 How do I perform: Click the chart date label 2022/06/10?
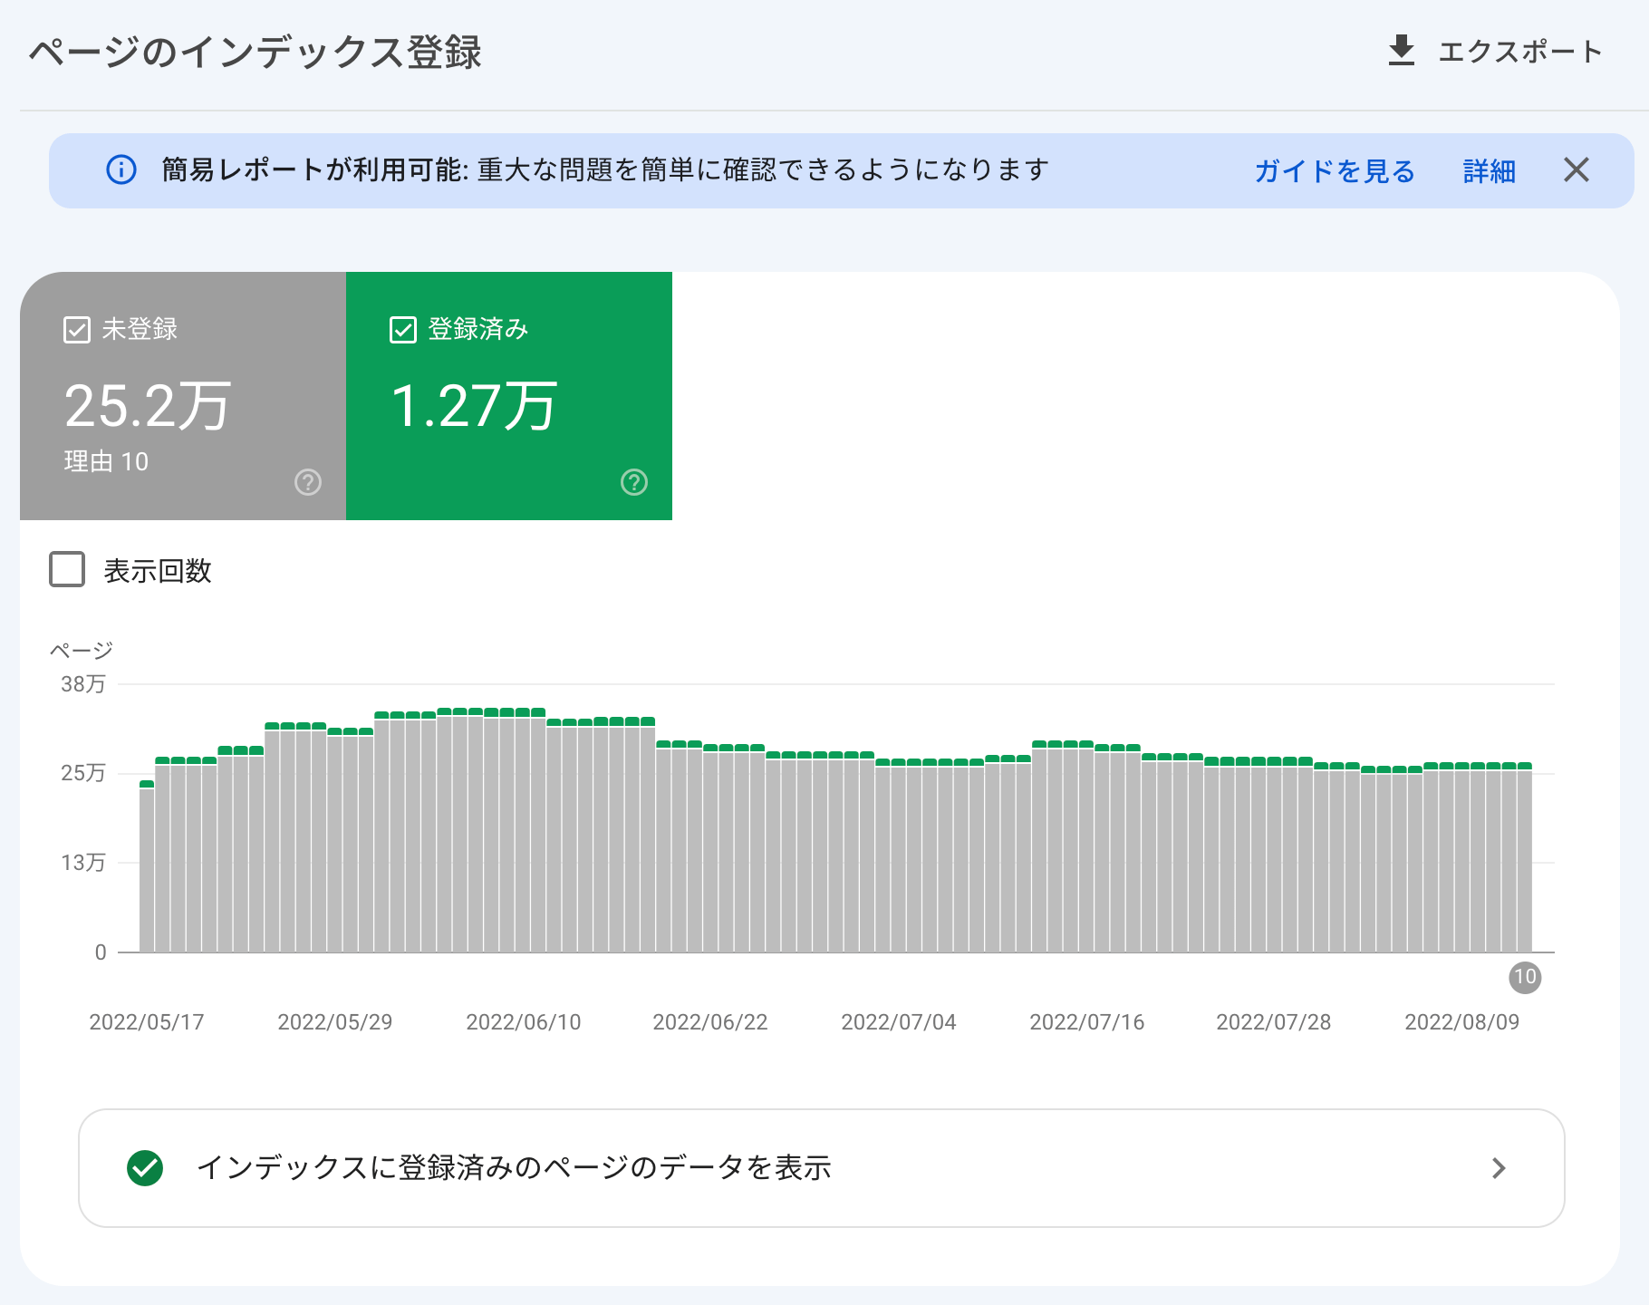click(524, 1022)
